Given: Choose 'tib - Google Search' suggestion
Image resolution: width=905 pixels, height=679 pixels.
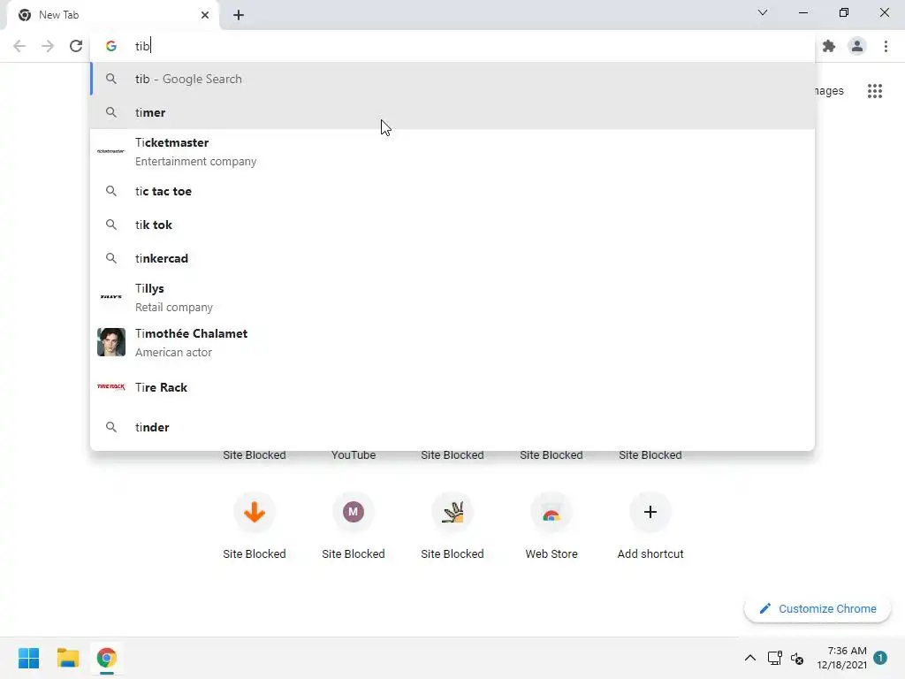Looking at the screenshot, I should coord(452,79).
